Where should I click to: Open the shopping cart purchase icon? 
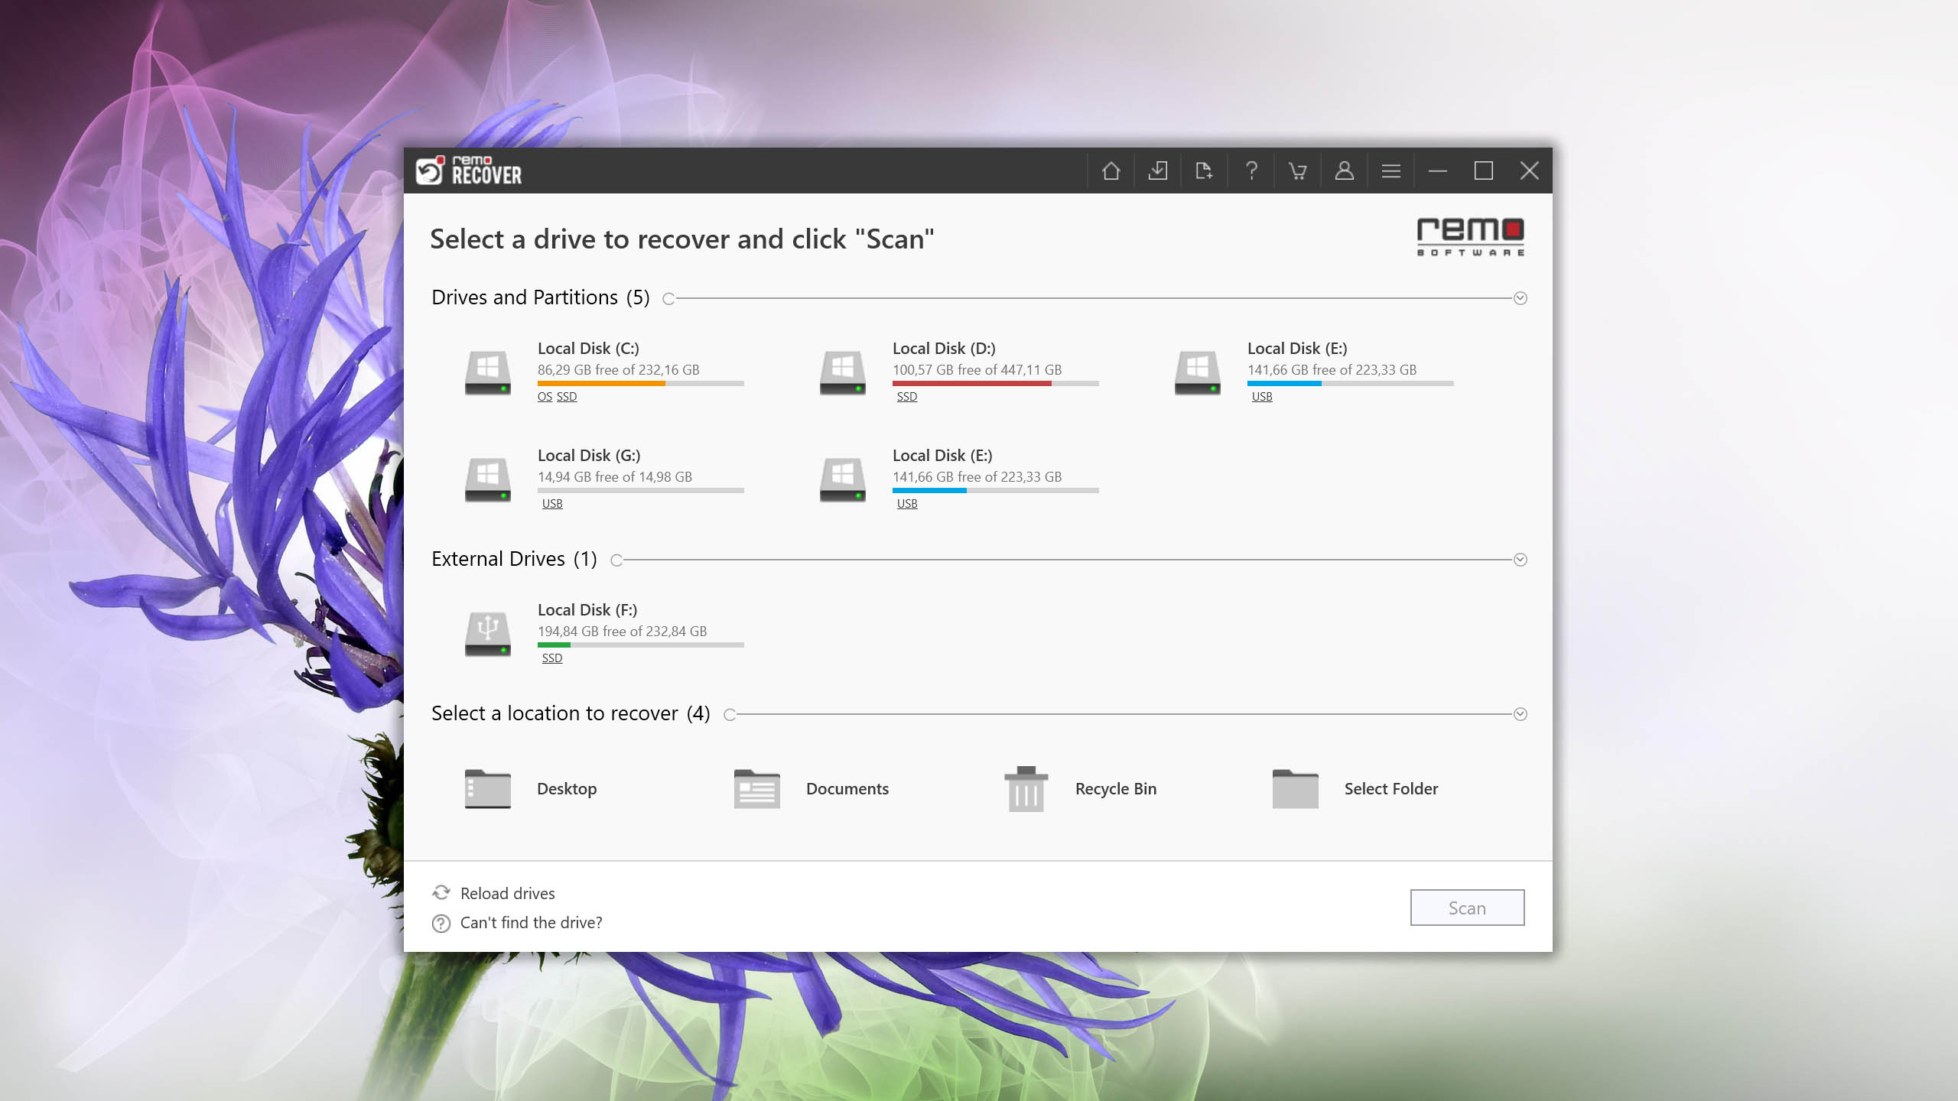[1297, 171]
